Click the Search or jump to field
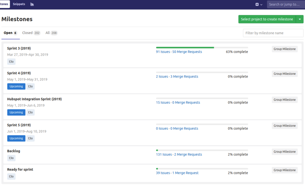Viewport: 305px width, 185px height. 285,4
